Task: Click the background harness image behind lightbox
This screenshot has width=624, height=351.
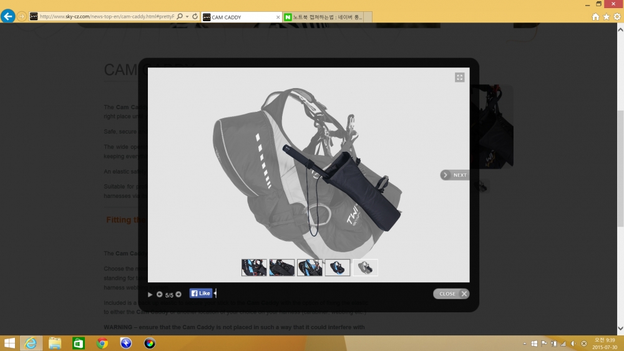Action: (x=492, y=126)
